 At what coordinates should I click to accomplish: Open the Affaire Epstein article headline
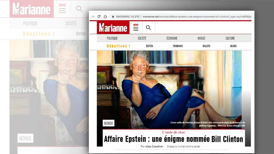pos(173,139)
